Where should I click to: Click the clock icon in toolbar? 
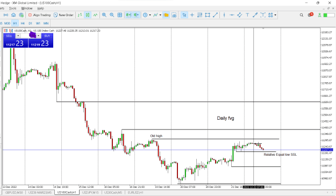145,15
